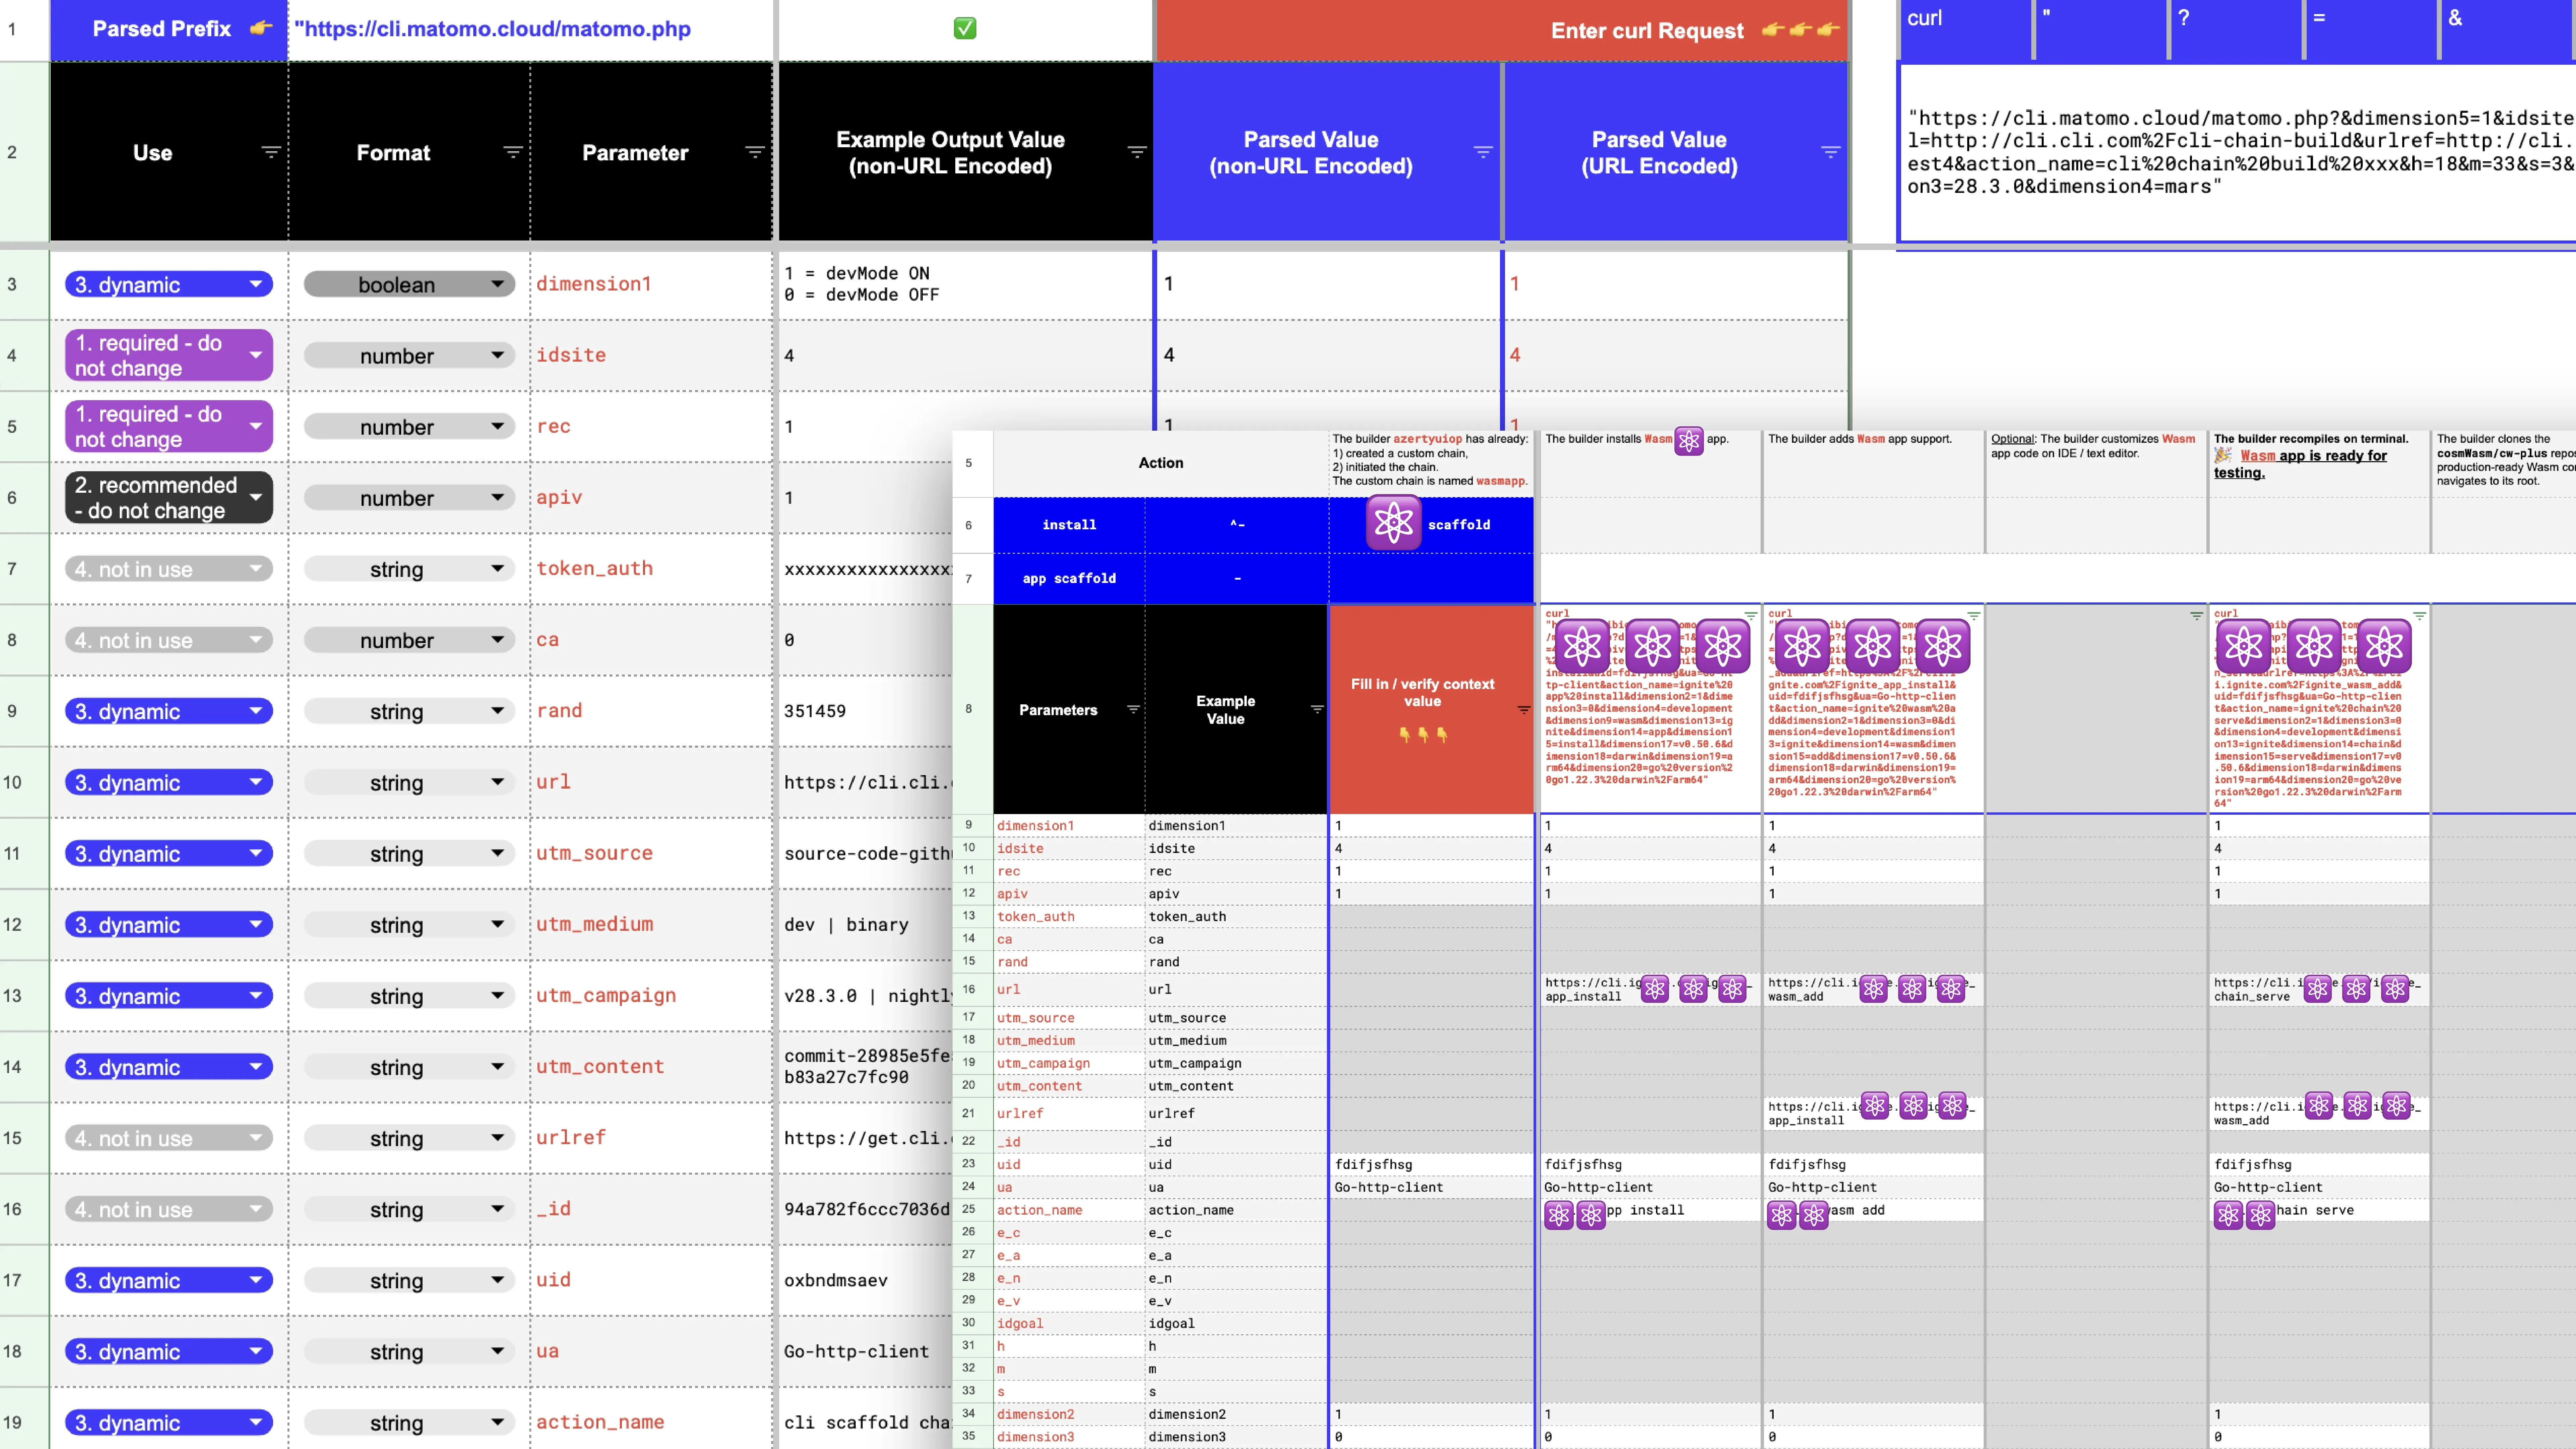Select the 'oxbndmsaev' example value cell
Image resolution: width=2576 pixels, height=1449 pixels.
pos(866,1280)
